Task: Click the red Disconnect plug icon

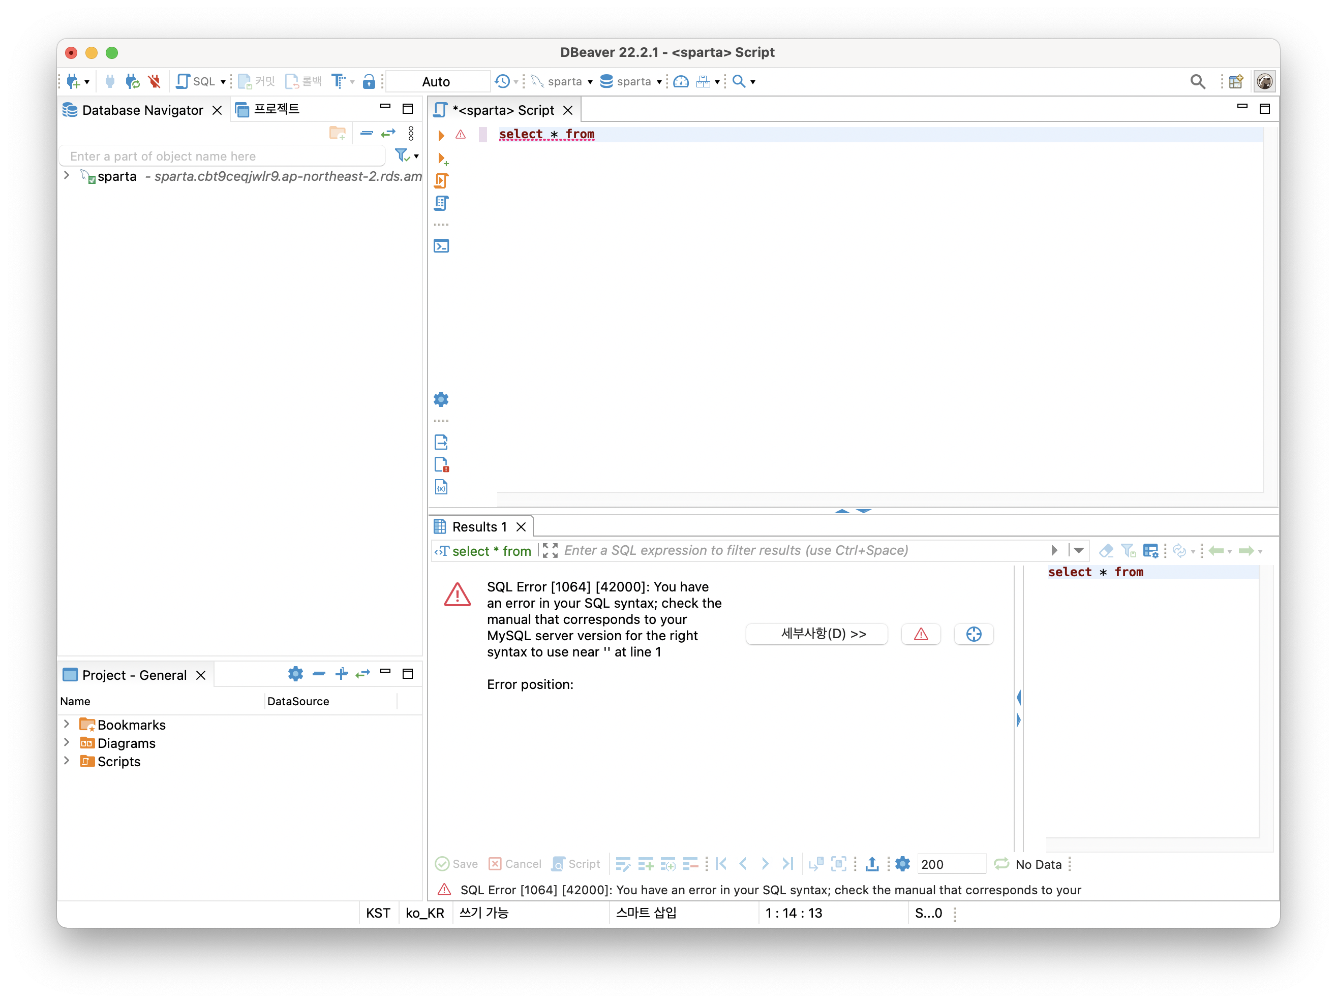Action: (155, 82)
